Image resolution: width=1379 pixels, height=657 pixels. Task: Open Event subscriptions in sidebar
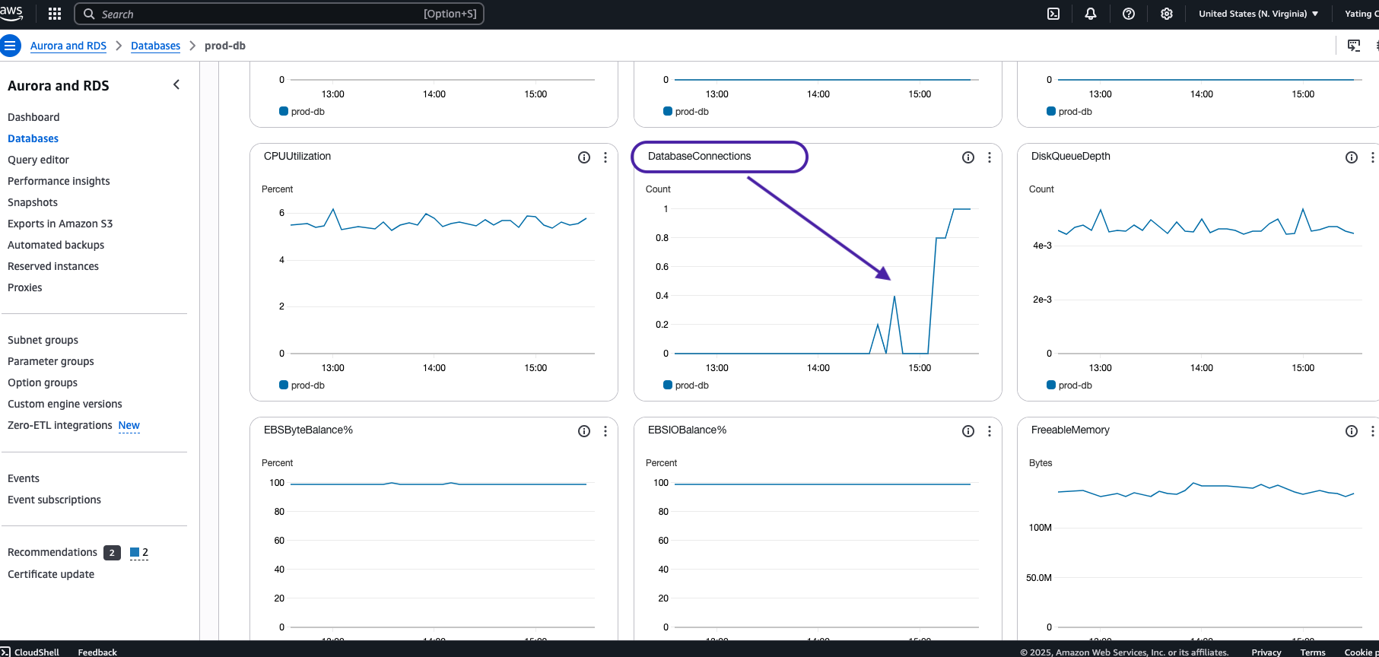(x=54, y=500)
